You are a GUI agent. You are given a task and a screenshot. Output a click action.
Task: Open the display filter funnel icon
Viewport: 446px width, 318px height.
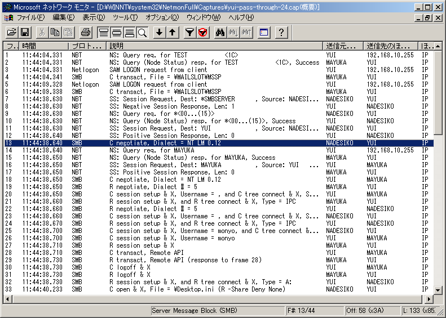189,33
